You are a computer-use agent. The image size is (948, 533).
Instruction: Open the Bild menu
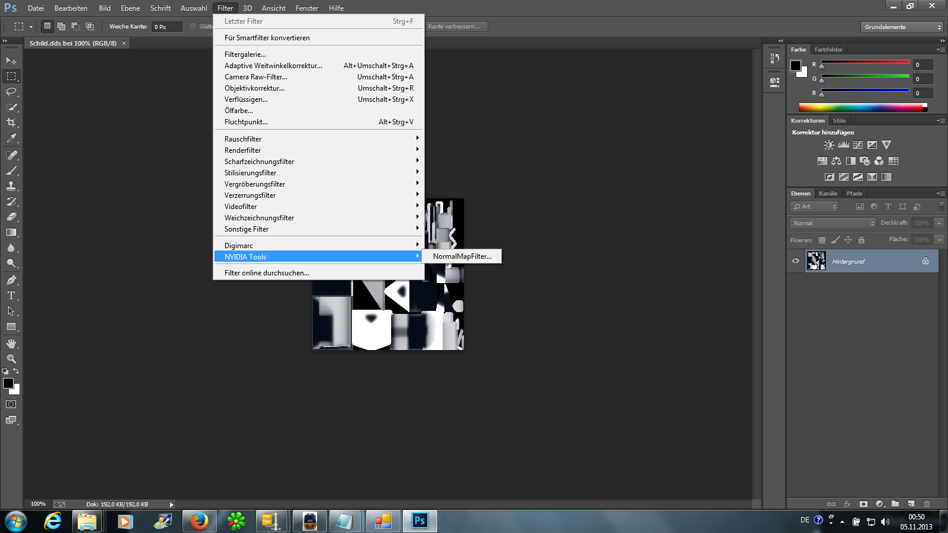coord(105,8)
